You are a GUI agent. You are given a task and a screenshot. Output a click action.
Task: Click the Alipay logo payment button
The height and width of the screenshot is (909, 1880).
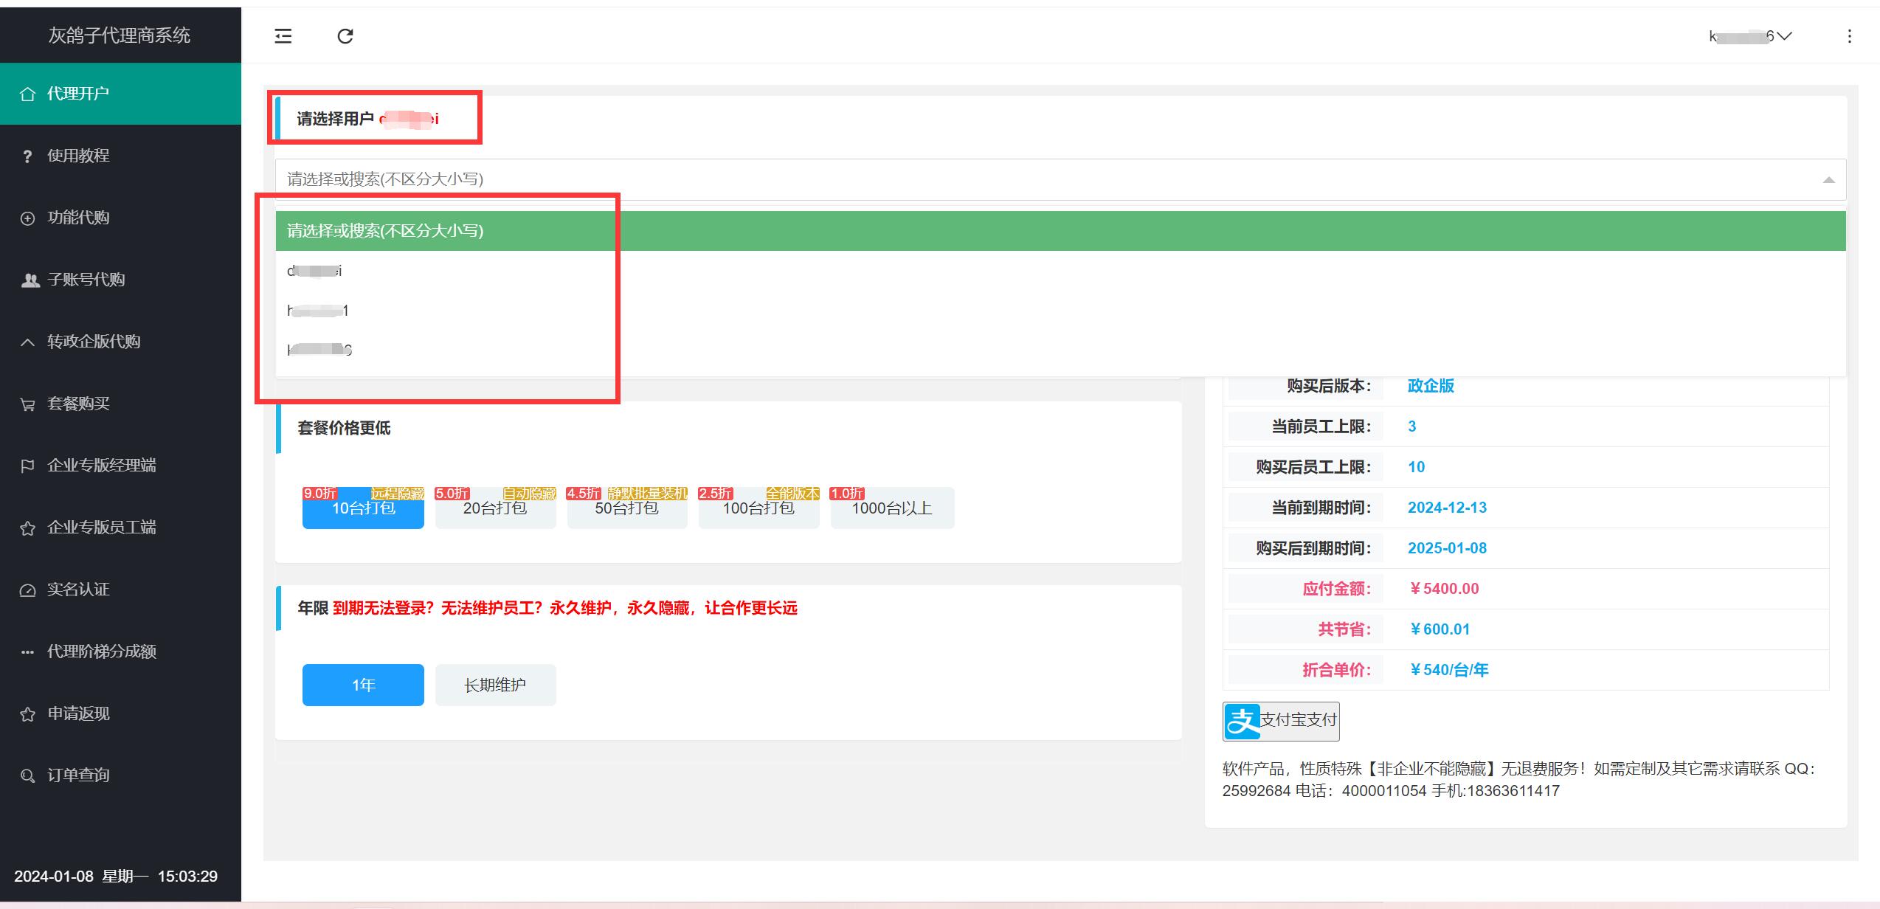click(1281, 721)
